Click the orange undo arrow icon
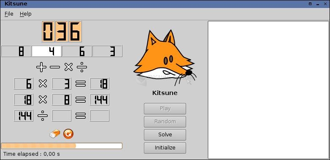Viewport: 330px width, 160px height. click(x=68, y=134)
